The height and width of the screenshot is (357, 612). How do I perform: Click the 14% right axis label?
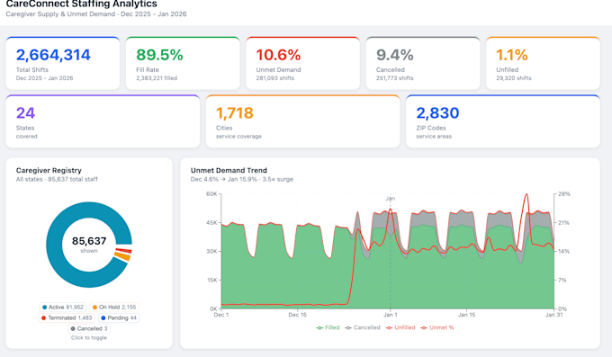pyautogui.click(x=564, y=251)
